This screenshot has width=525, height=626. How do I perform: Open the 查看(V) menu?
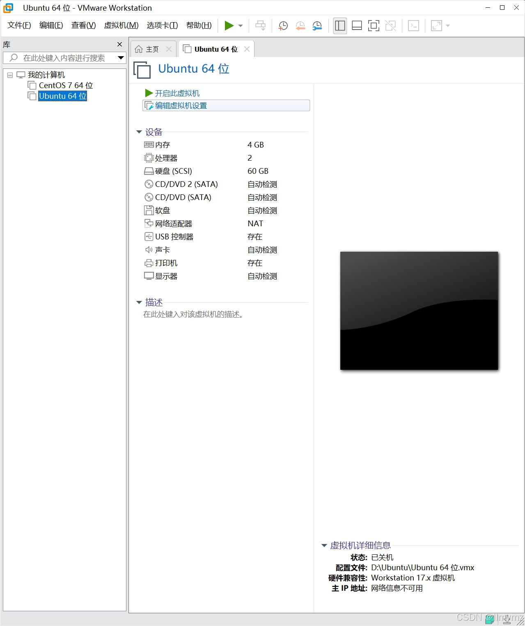pyautogui.click(x=83, y=25)
